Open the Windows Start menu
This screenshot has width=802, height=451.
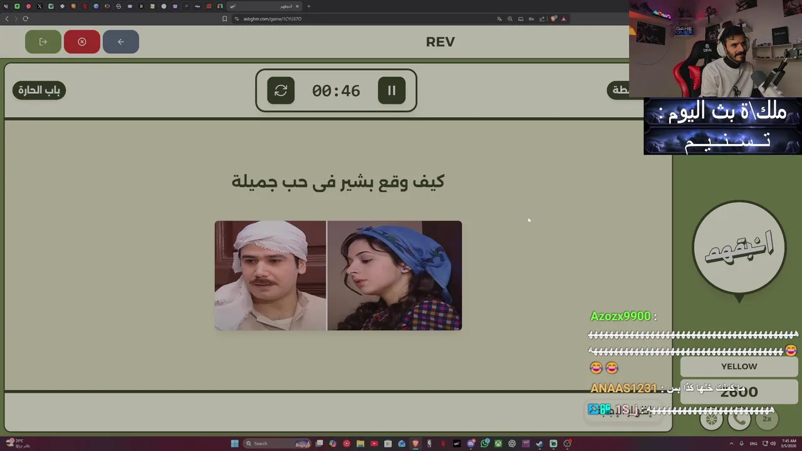pyautogui.click(x=234, y=443)
